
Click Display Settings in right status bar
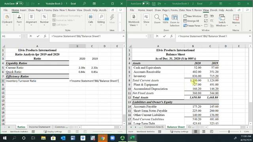point(179,131)
